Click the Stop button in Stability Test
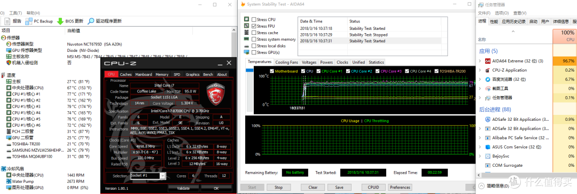 coord(278,188)
